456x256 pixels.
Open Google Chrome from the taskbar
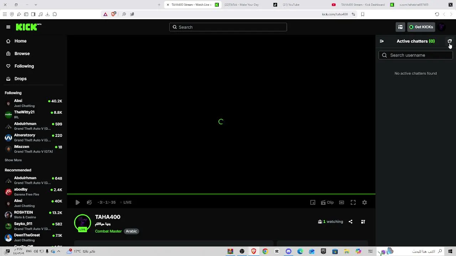point(265,251)
